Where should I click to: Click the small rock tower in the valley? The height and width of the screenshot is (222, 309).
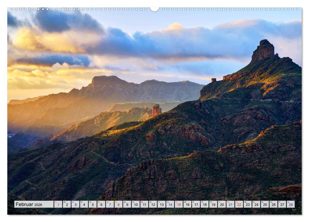click(156, 110)
